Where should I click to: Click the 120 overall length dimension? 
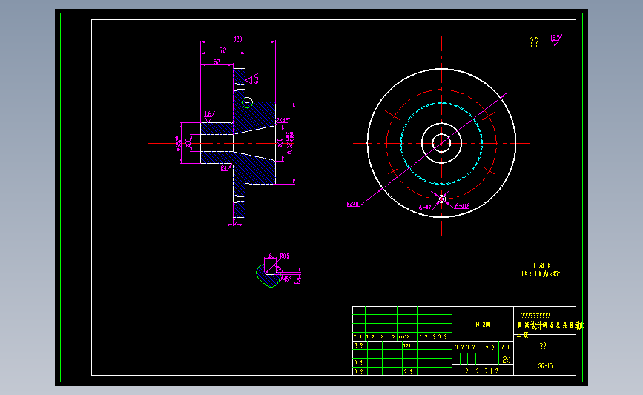(238, 39)
